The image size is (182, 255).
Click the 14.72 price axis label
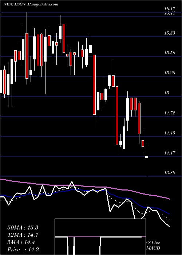click(x=170, y=113)
